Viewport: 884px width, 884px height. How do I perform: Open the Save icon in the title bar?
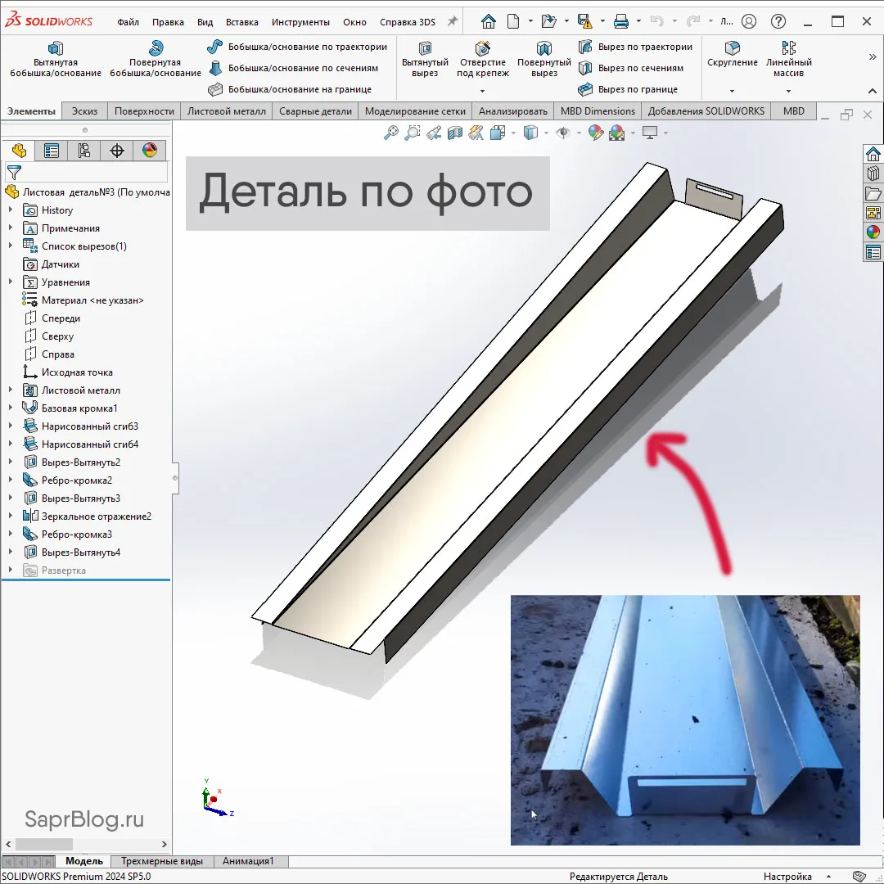584,21
